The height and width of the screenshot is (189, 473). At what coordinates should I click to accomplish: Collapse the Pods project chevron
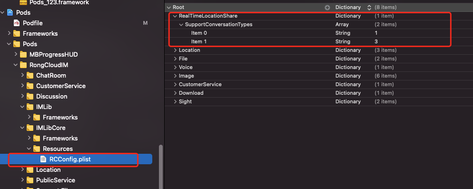pyautogui.click(x=3, y=13)
